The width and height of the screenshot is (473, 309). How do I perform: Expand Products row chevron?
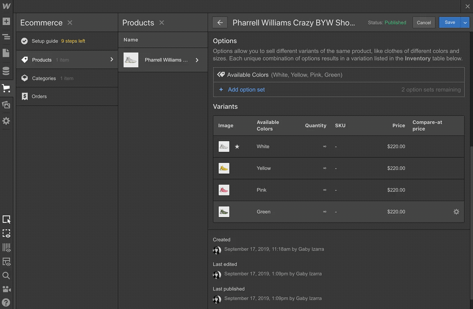coord(111,59)
